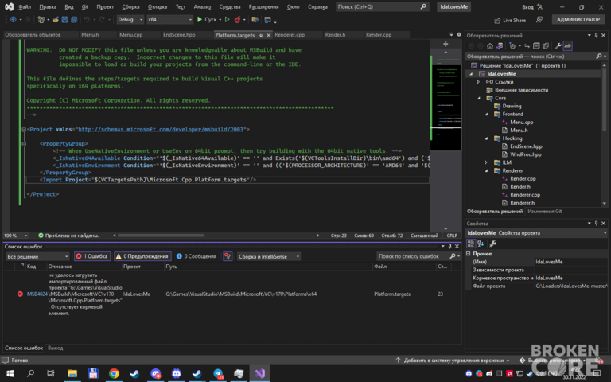Open the Отладка menu
Viewport: 611px width, 382px height.
click(x=158, y=6)
